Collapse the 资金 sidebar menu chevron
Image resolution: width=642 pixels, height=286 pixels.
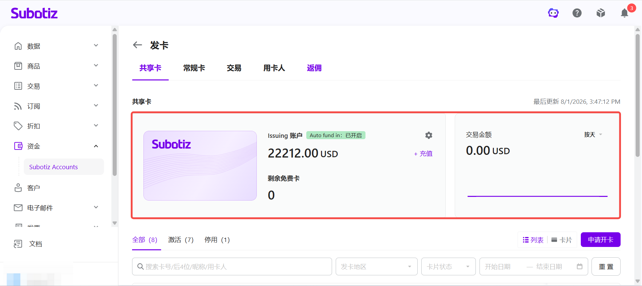(x=96, y=146)
